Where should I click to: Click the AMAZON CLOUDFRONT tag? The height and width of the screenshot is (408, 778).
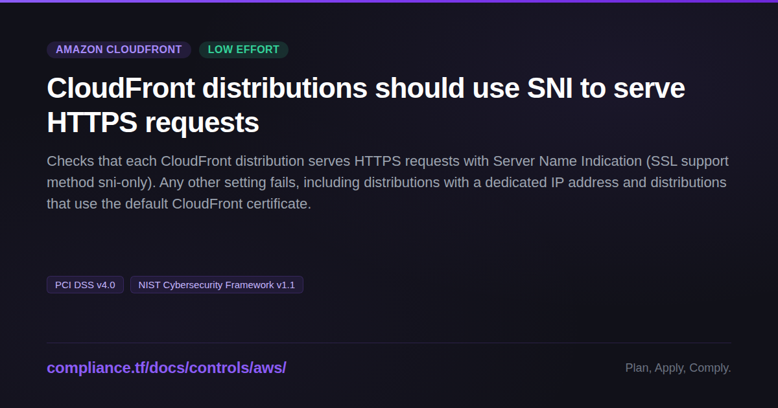(x=119, y=50)
